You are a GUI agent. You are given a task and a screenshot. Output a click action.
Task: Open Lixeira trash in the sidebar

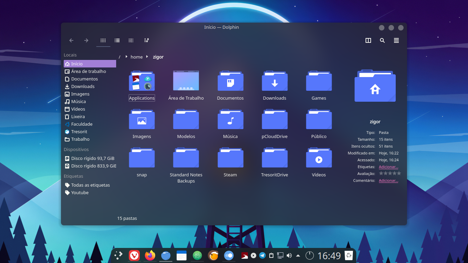[x=90, y=116]
